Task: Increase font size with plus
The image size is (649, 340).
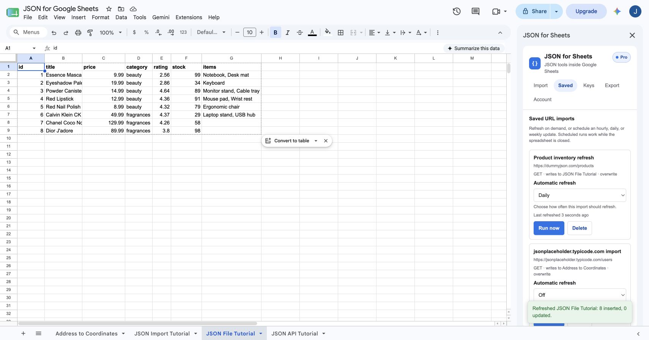Action: pyautogui.click(x=261, y=33)
